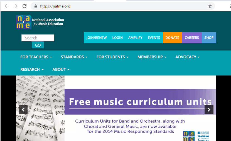Click the browser back arrow

pos(7,6)
